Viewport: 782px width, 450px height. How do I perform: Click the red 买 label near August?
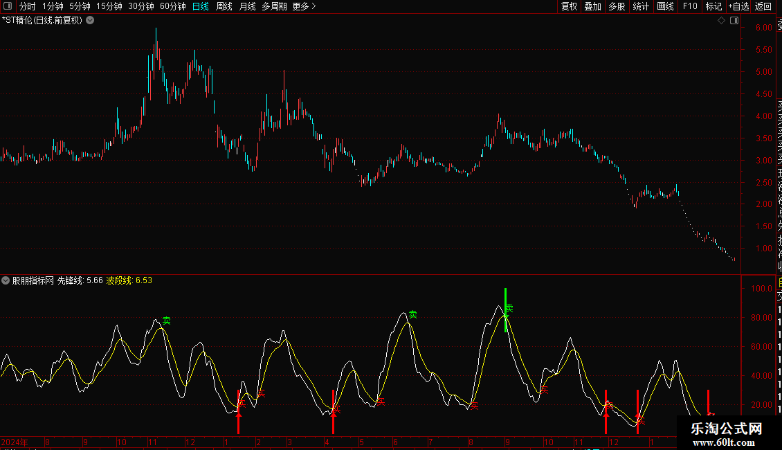click(x=475, y=406)
